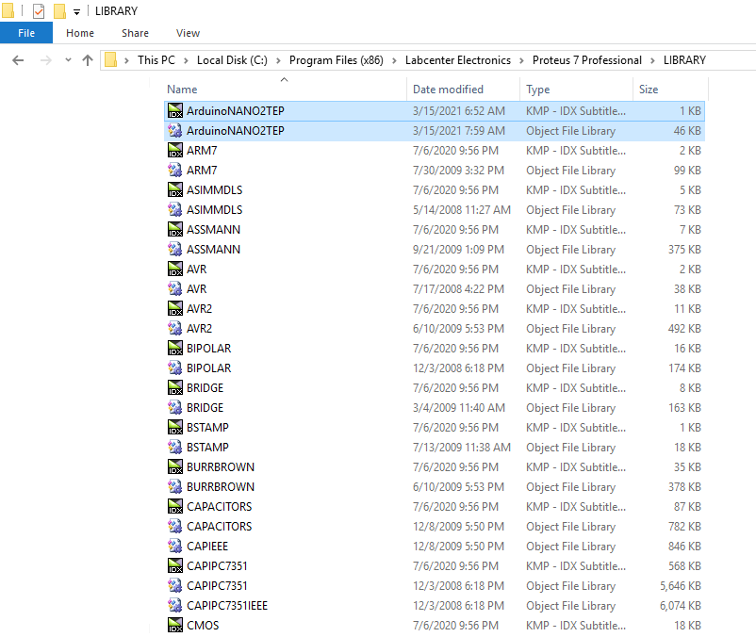Select the file named CAPIPC7351IEEE
This screenshot has height=637, width=756.
point(227,605)
